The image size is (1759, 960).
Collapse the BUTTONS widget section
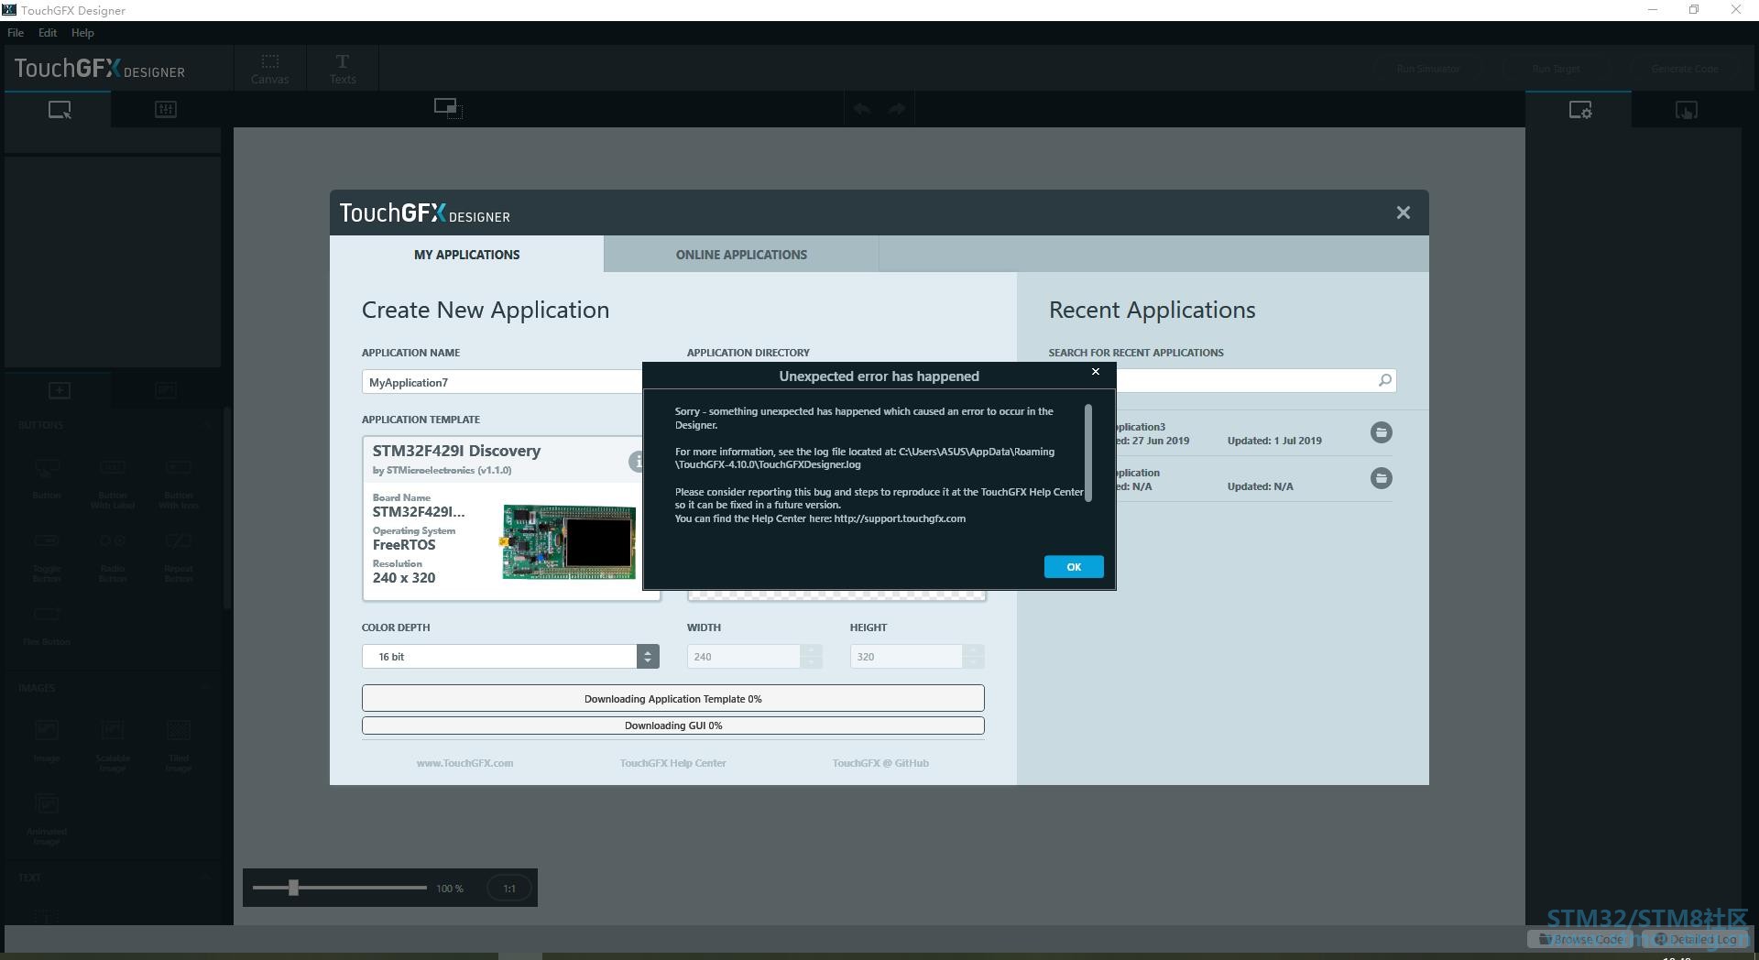coord(207,426)
